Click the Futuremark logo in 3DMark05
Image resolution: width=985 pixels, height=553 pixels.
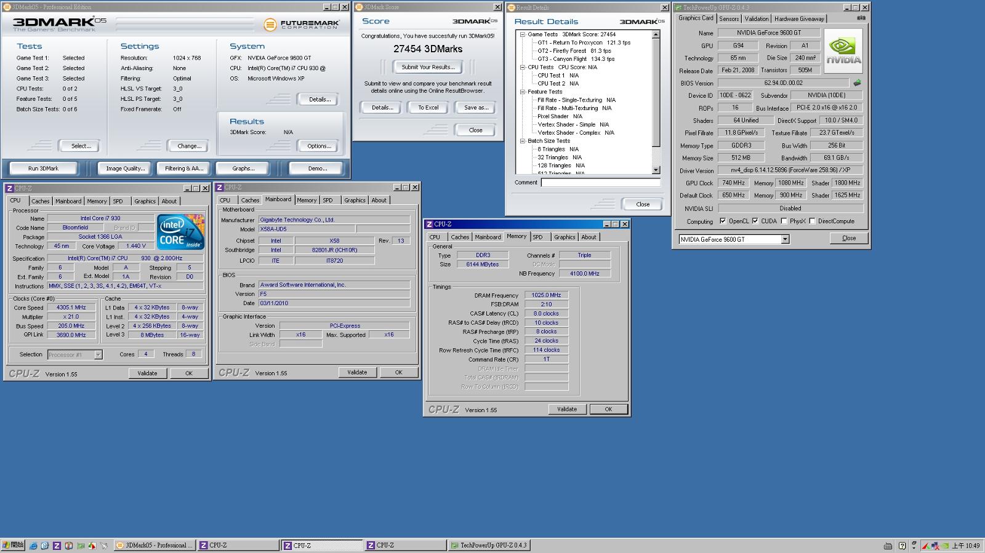302,25
